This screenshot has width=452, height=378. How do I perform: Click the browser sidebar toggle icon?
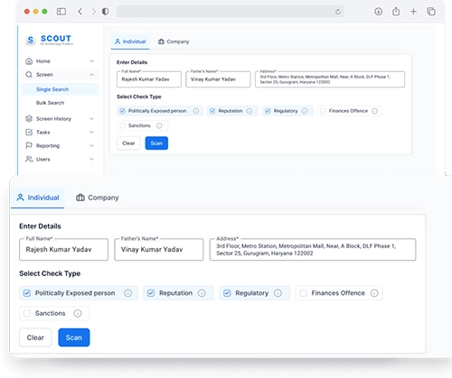click(61, 12)
